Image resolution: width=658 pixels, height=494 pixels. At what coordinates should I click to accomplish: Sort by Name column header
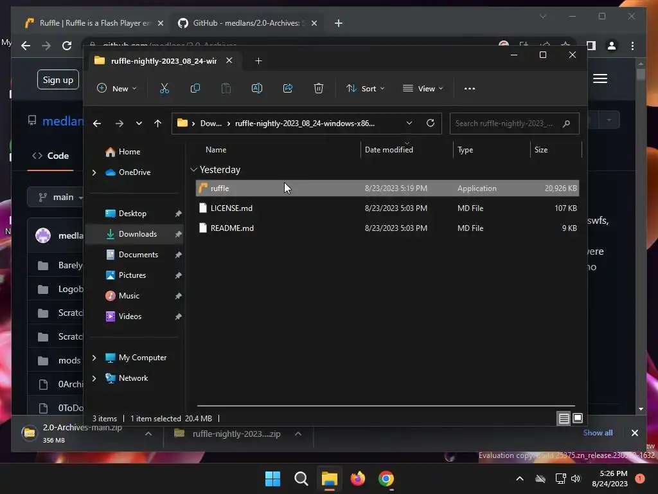tap(216, 149)
